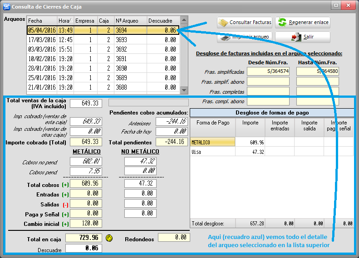Click the Descuadre column header
359x258 pixels.
pyautogui.click(x=163, y=21)
